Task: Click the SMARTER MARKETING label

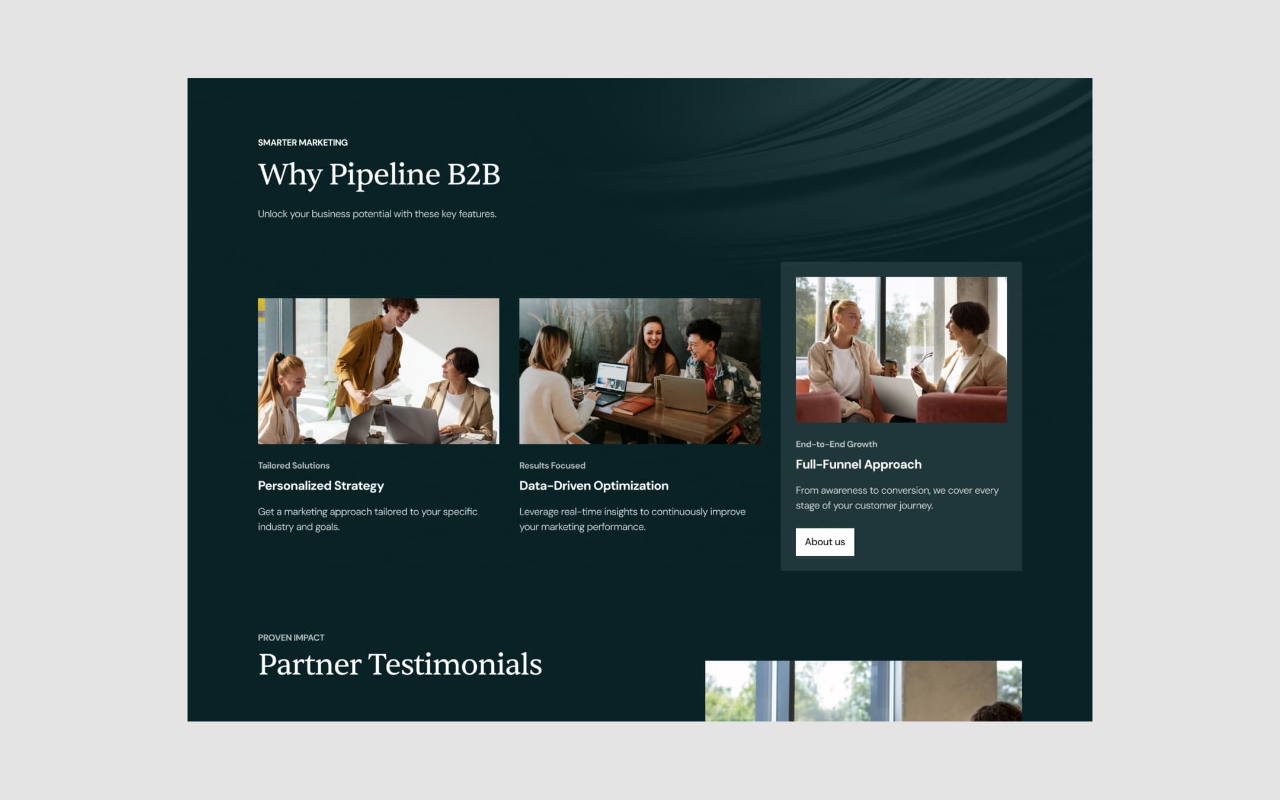Action: (x=303, y=143)
